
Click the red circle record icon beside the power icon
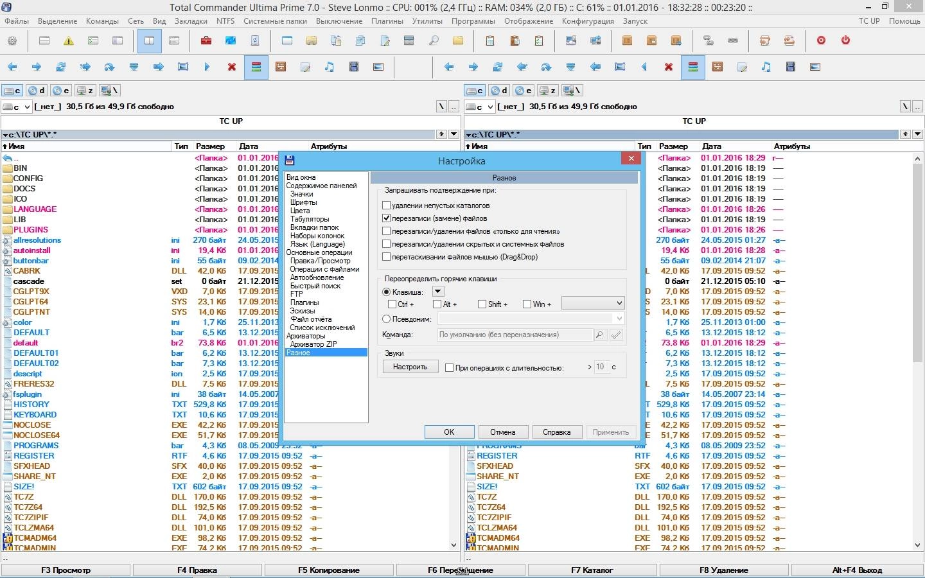[821, 40]
